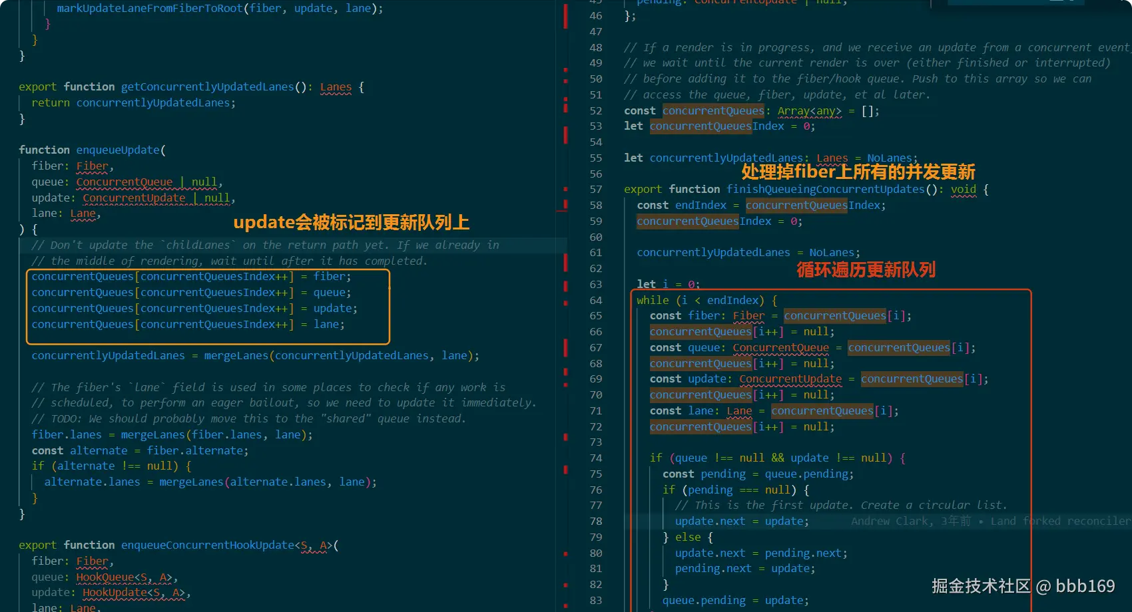Click line number 65 to select that line
The height and width of the screenshot is (612, 1132).
(x=596, y=315)
